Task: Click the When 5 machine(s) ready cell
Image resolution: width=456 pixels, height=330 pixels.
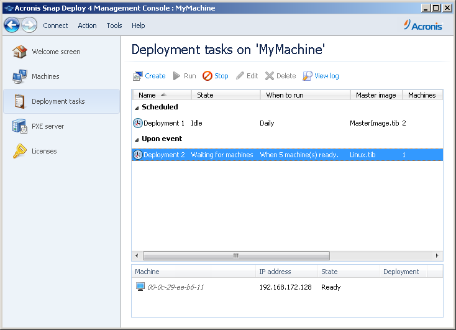Action: coord(299,155)
